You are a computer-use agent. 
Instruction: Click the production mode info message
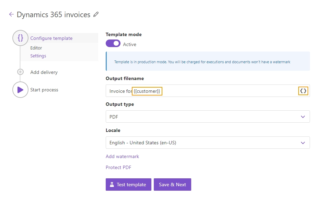(x=208, y=62)
